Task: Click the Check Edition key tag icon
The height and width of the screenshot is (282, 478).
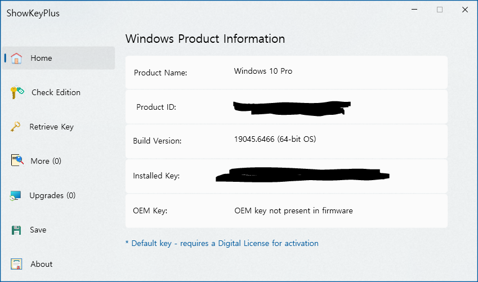Action: (17, 92)
